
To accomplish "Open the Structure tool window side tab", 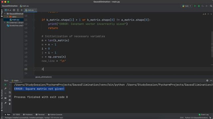I will [x=2, y=94].
